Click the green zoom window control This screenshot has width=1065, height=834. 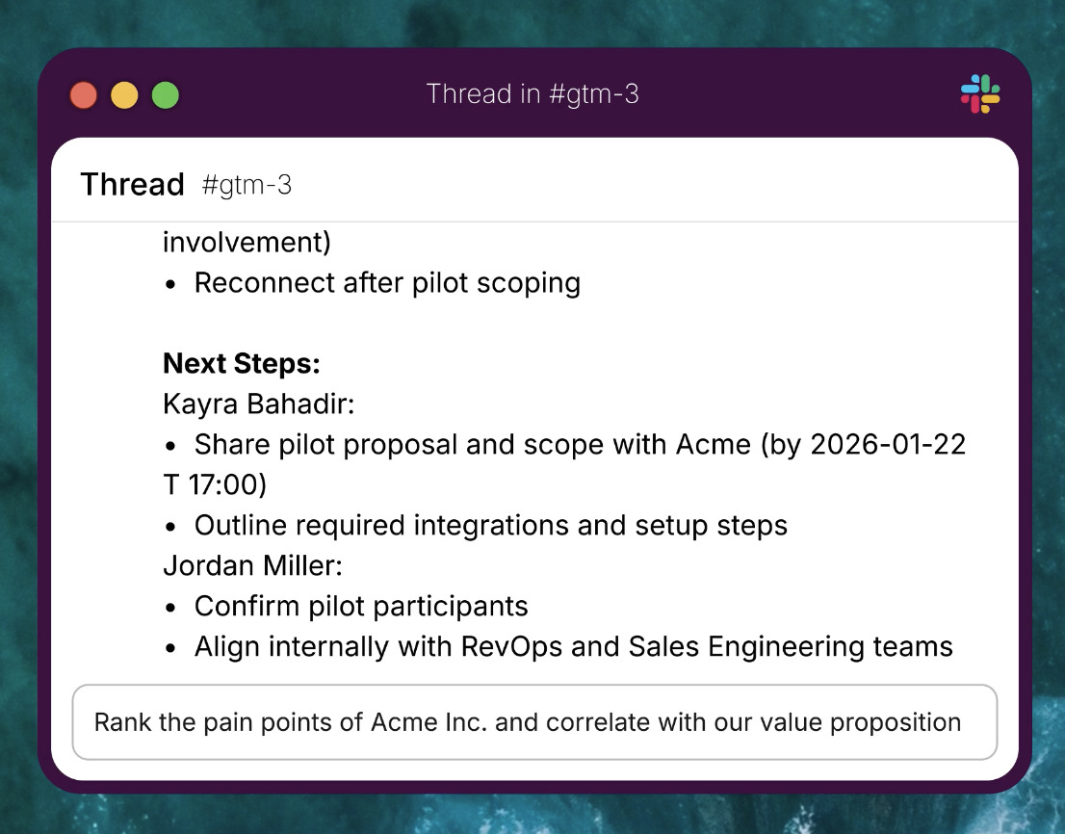(x=165, y=94)
